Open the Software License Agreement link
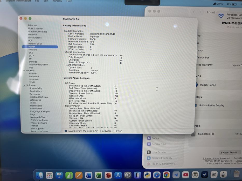The image size is (242, 181). (216, 158)
